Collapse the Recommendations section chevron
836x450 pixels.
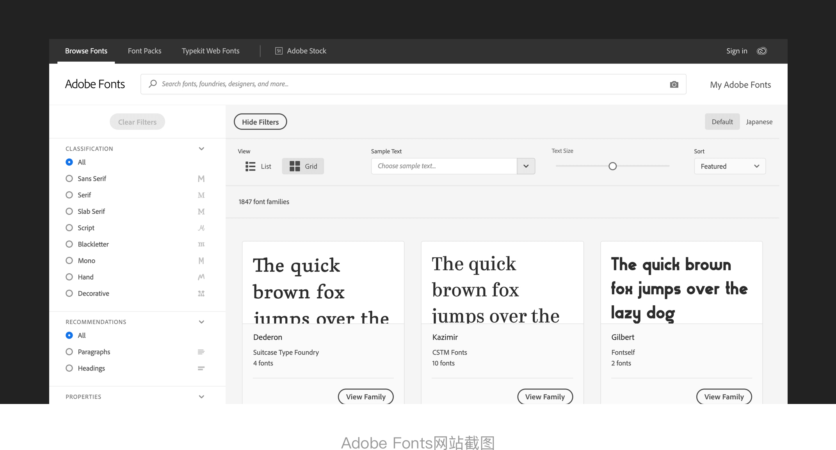coord(201,322)
